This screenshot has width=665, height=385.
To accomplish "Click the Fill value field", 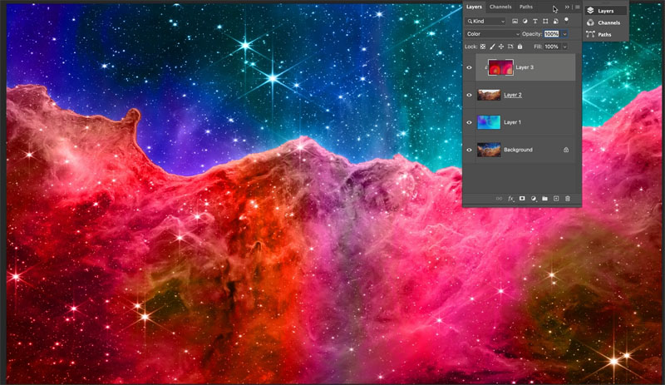I will [x=552, y=47].
